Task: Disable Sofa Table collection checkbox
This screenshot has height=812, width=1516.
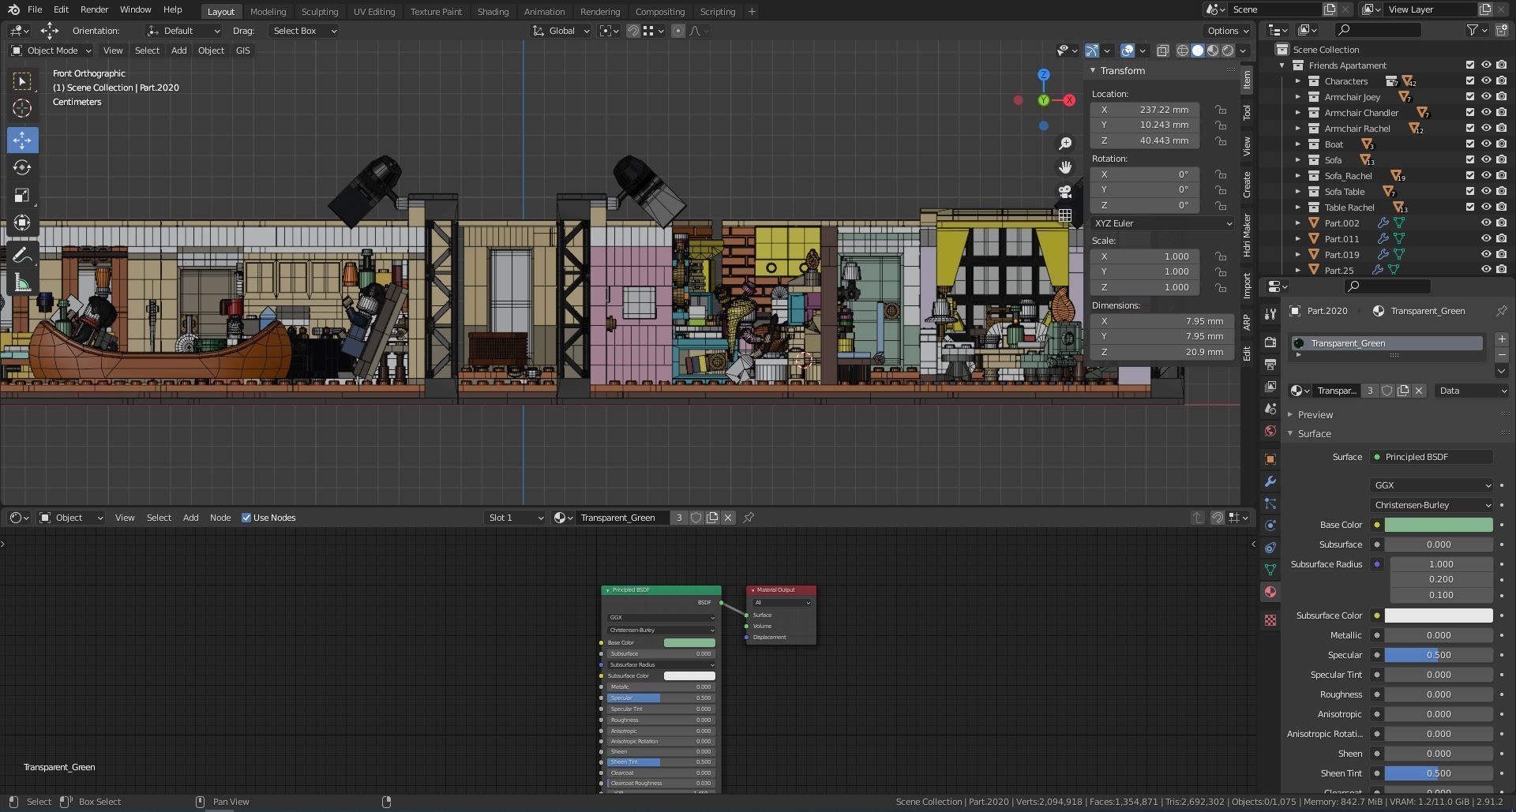Action: click(x=1469, y=192)
